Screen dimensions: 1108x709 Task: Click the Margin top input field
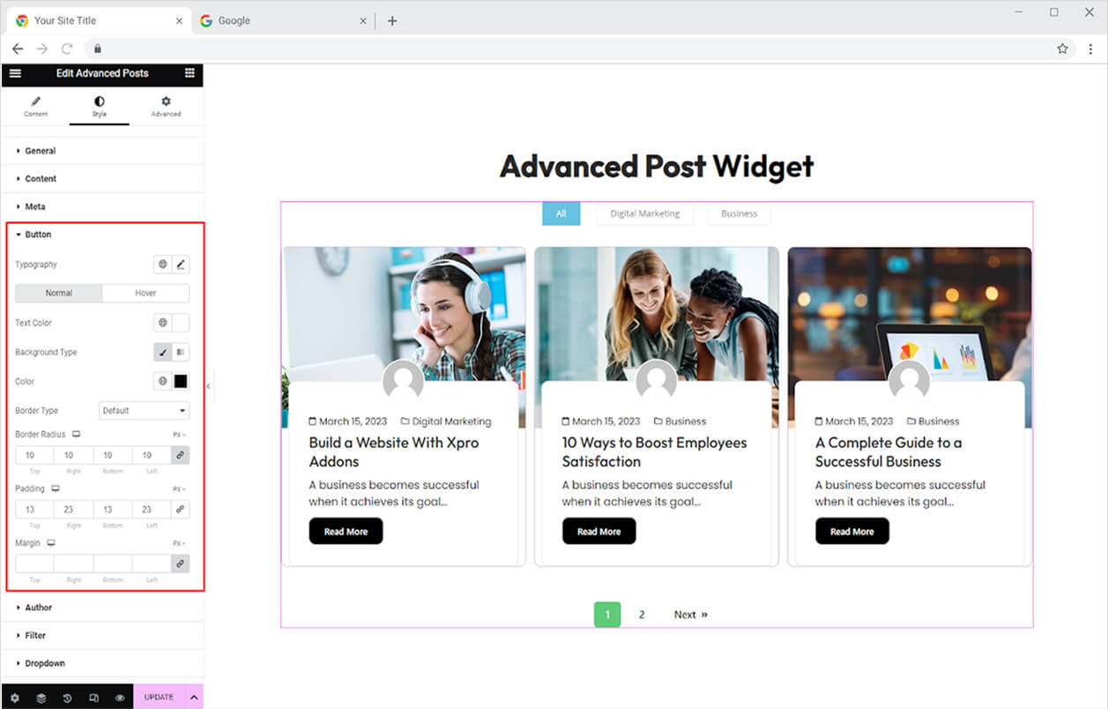point(34,563)
